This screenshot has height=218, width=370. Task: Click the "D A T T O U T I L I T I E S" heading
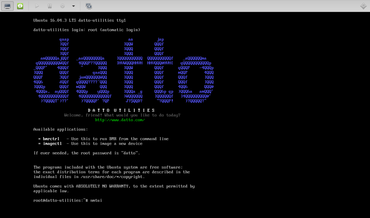click(121, 111)
